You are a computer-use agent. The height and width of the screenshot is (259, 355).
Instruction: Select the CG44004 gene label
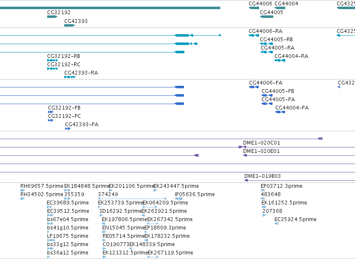pyautogui.click(x=286, y=4)
